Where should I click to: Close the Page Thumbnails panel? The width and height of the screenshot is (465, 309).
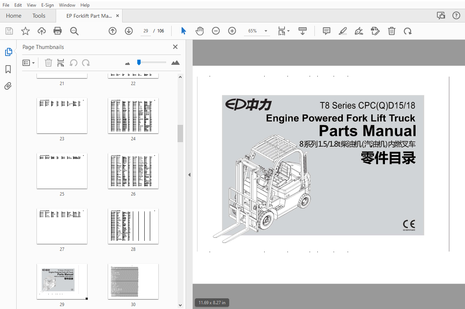[175, 47]
